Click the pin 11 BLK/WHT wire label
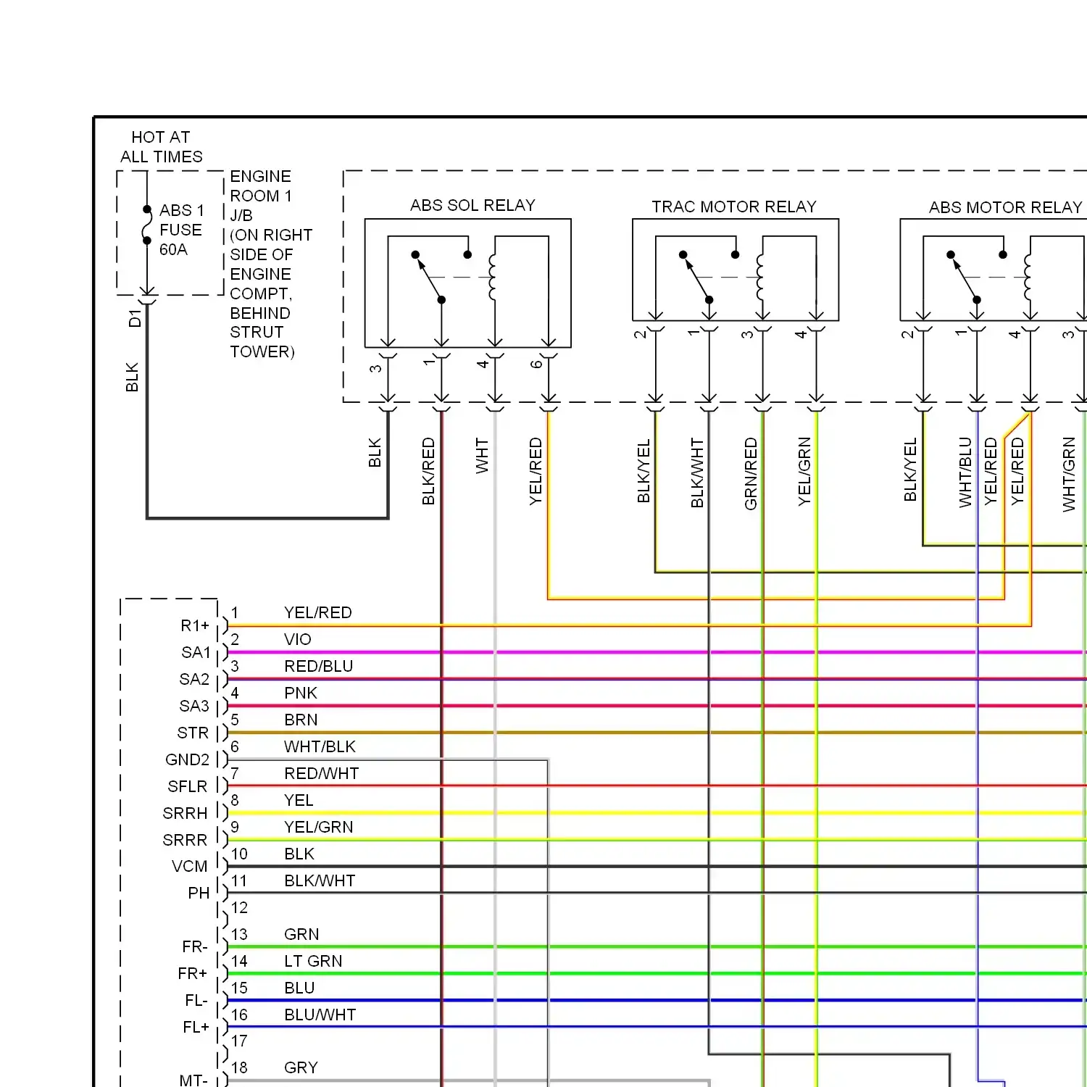This screenshot has height=1087, width=1087. click(320, 880)
